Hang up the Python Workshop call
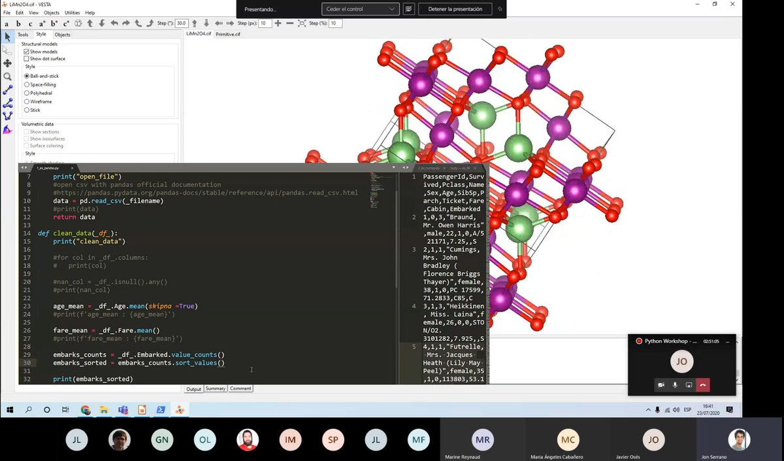Screen dimensions: 784x461 pos(703,385)
